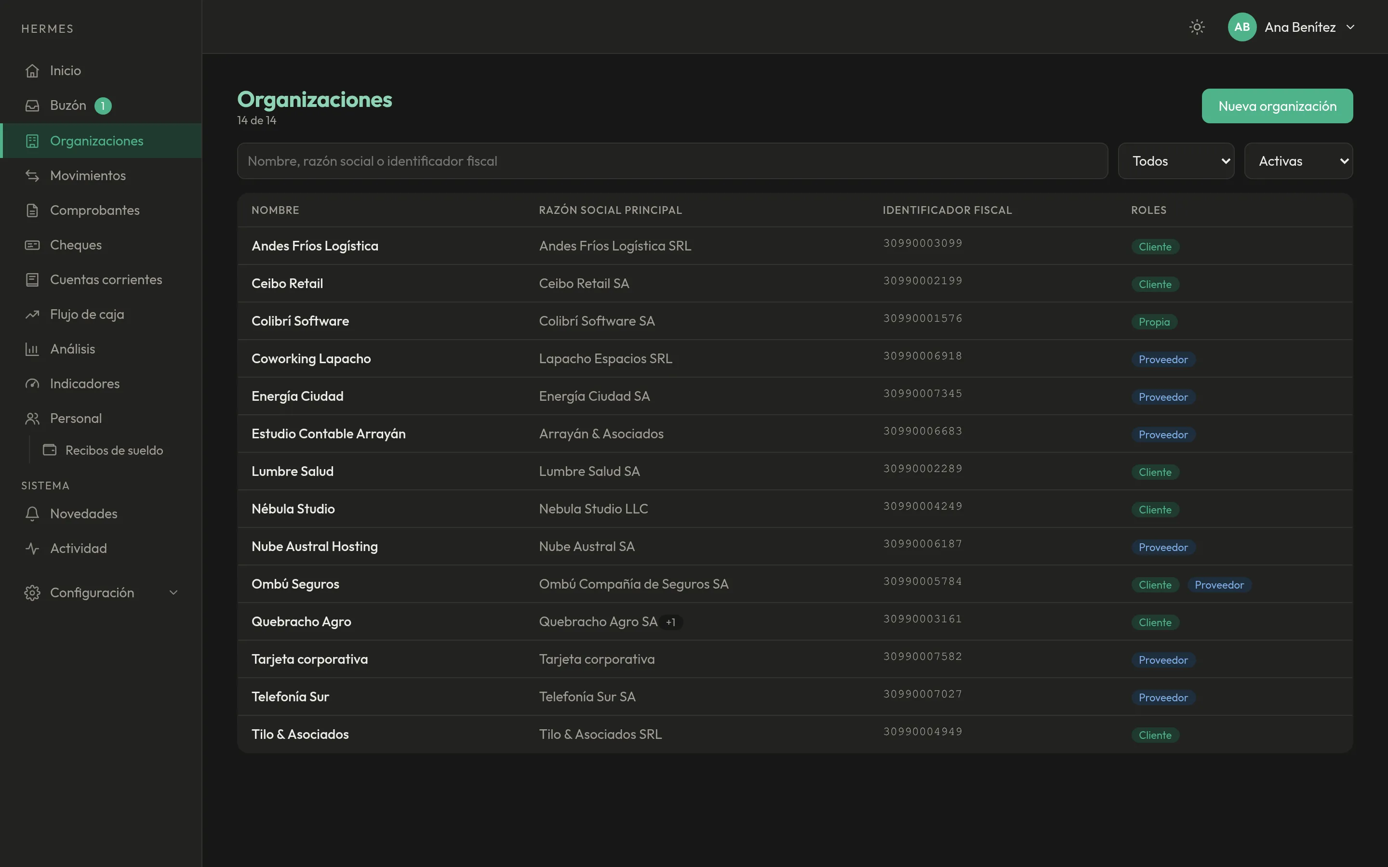1388x867 pixels.
Task: Click the Análisis bar chart icon
Action: click(x=32, y=349)
